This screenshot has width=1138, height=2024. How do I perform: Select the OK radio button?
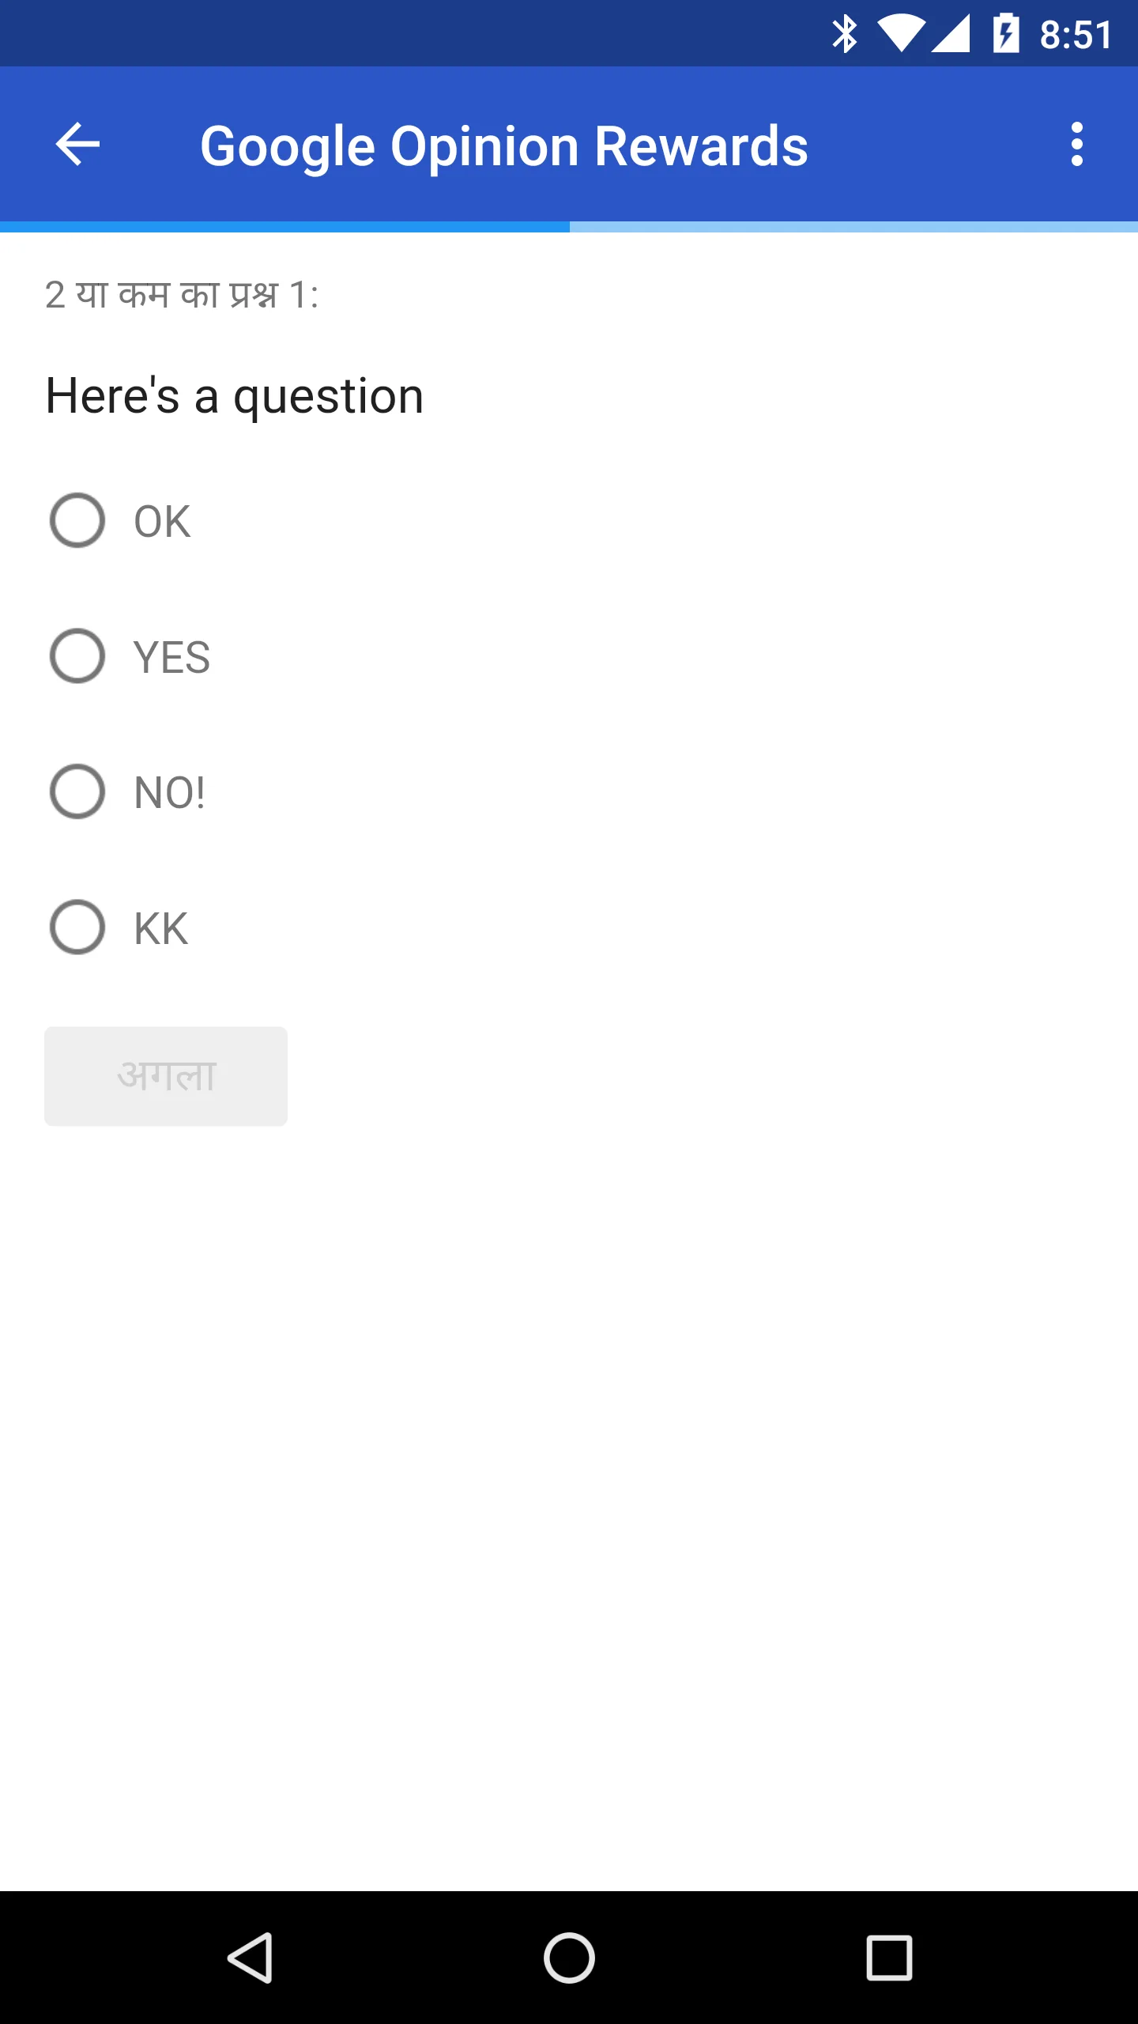click(77, 521)
